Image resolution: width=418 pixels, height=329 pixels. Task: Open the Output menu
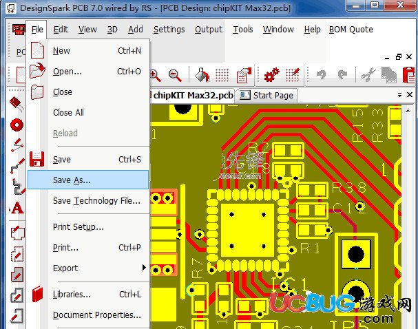pos(209,30)
